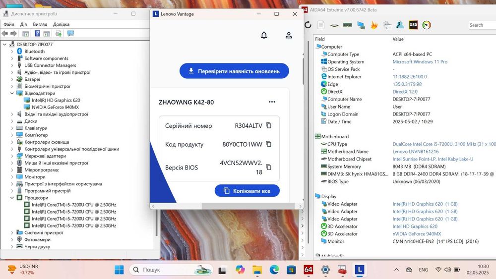Image resolution: width=496 pixels, height=279 pixels.
Task: Click the AIDA64 monitor diagnostics toolbar icon
Action: click(x=361, y=25)
